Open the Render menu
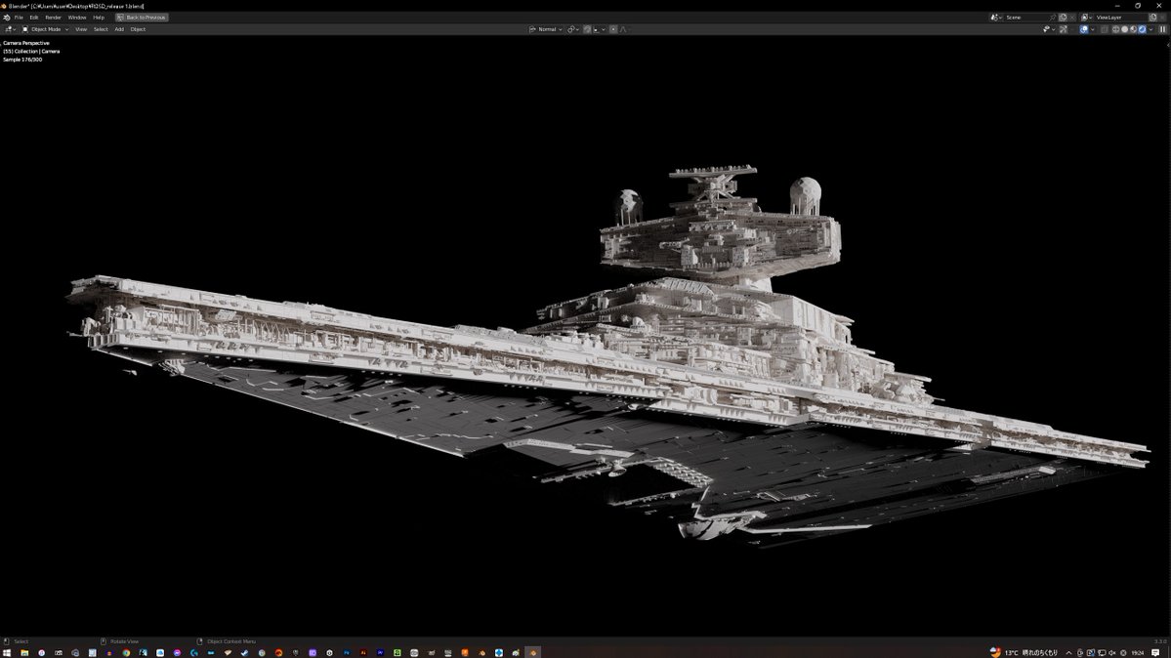The image size is (1171, 658). 53,18
